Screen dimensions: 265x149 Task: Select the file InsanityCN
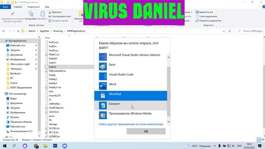click(55, 96)
